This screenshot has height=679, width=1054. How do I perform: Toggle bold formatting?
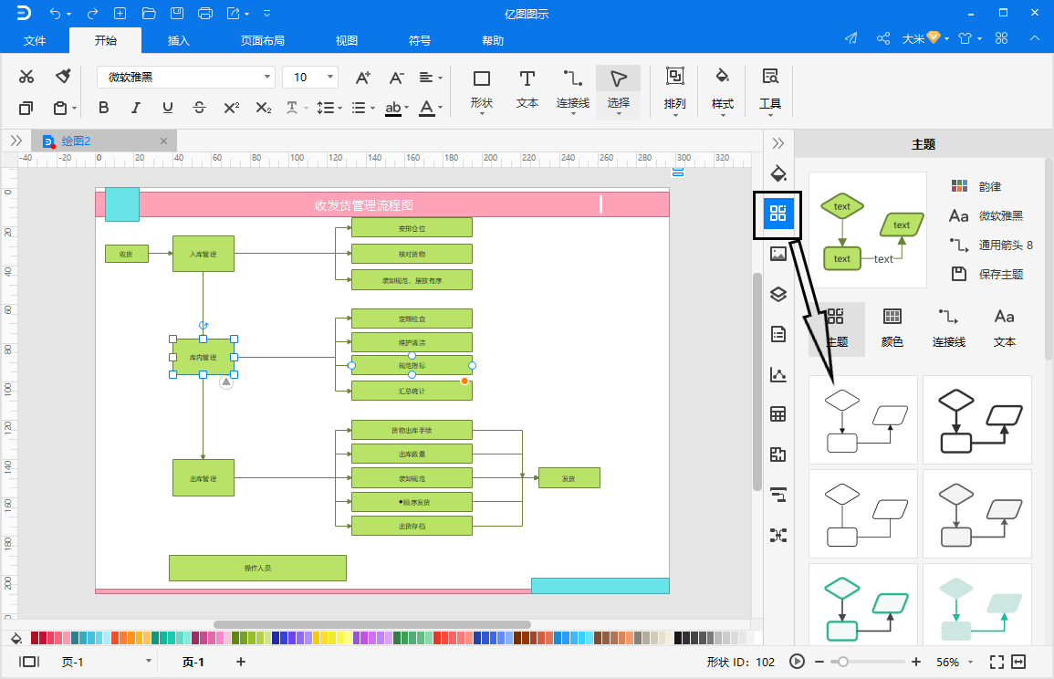tap(103, 108)
